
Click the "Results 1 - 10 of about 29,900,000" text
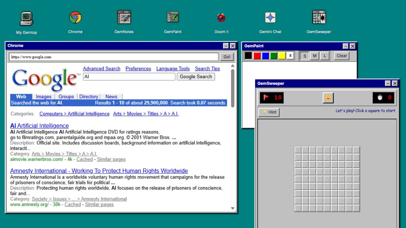(x=132, y=103)
